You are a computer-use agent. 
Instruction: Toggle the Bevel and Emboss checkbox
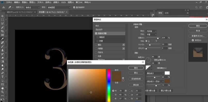[96, 33]
